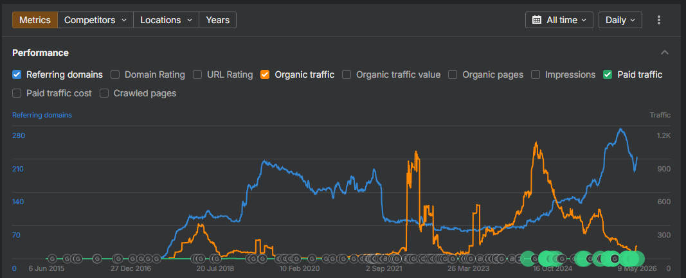Click the Traffic axis label
Screen dimensions: 686x278
coord(660,116)
